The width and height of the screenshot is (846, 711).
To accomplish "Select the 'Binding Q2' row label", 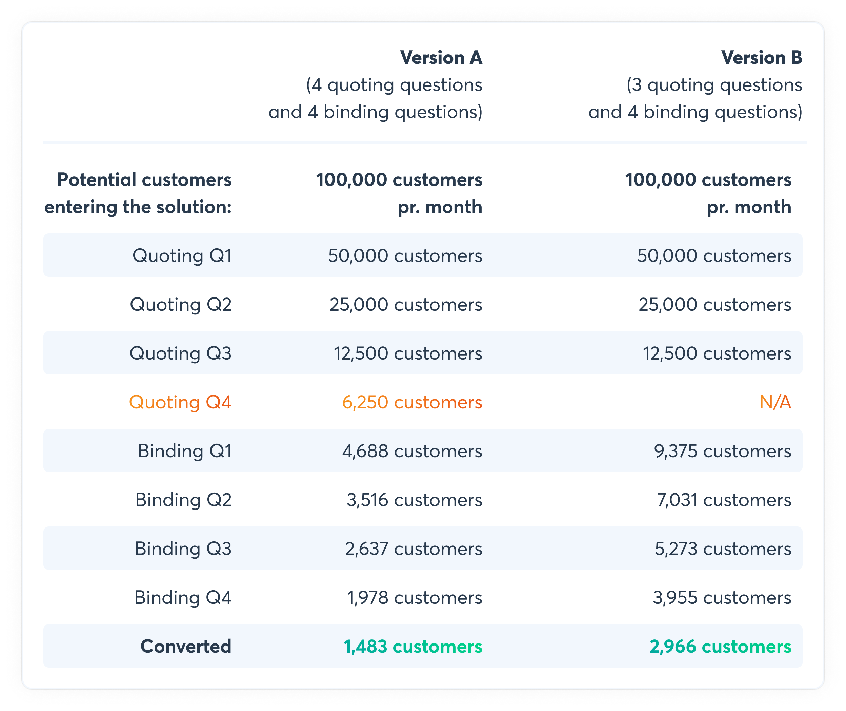I will [x=184, y=500].
